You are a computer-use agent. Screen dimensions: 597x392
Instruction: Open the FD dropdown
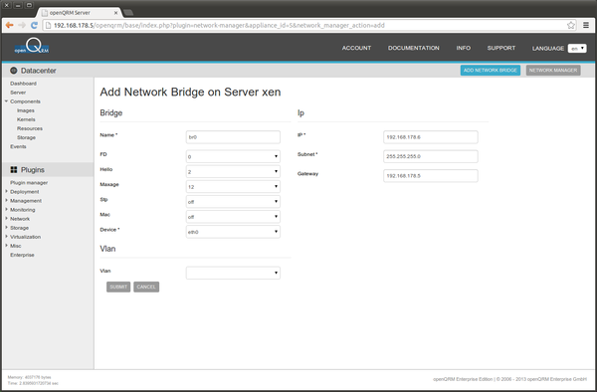click(233, 156)
